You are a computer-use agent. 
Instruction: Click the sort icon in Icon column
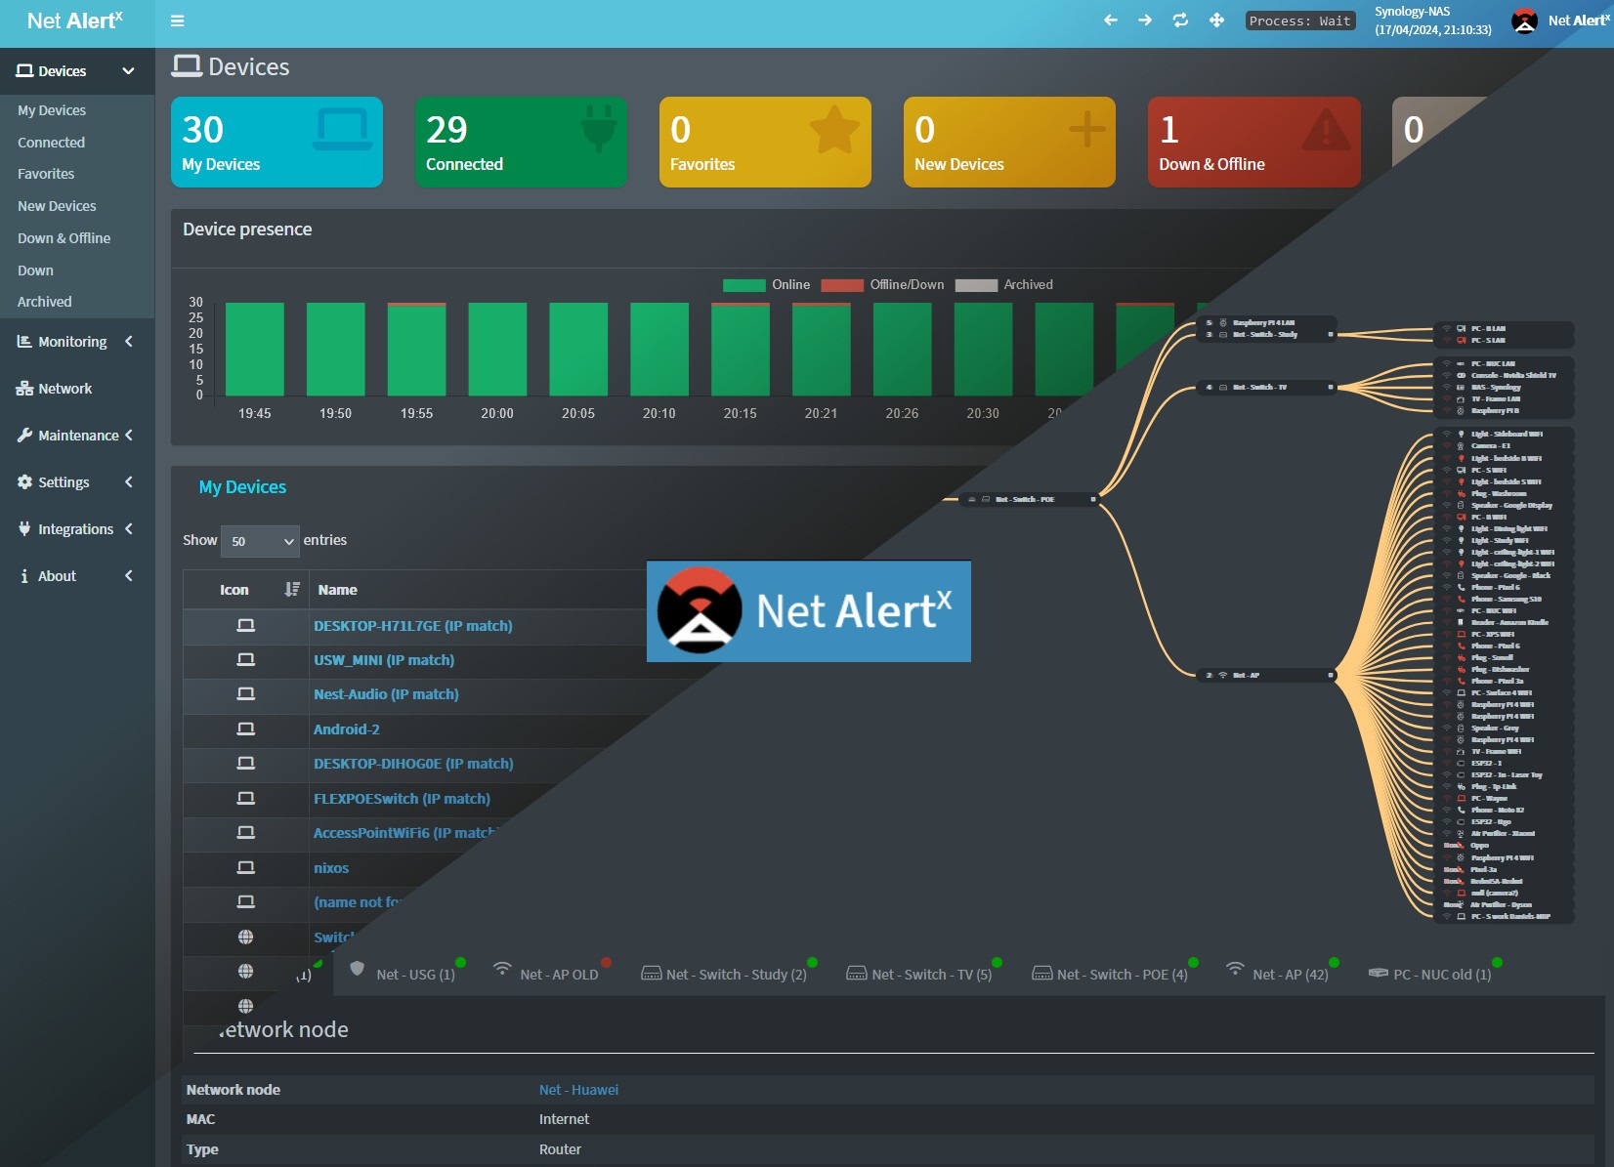click(291, 590)
